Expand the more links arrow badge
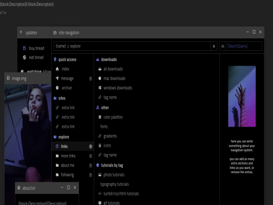The height and width of the screenshot is (205, 273). pos(90,156)
